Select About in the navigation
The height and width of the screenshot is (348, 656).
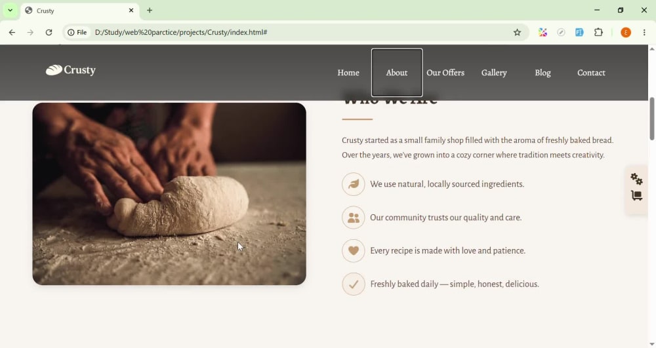pyautogui.click(x=397, y=73)
